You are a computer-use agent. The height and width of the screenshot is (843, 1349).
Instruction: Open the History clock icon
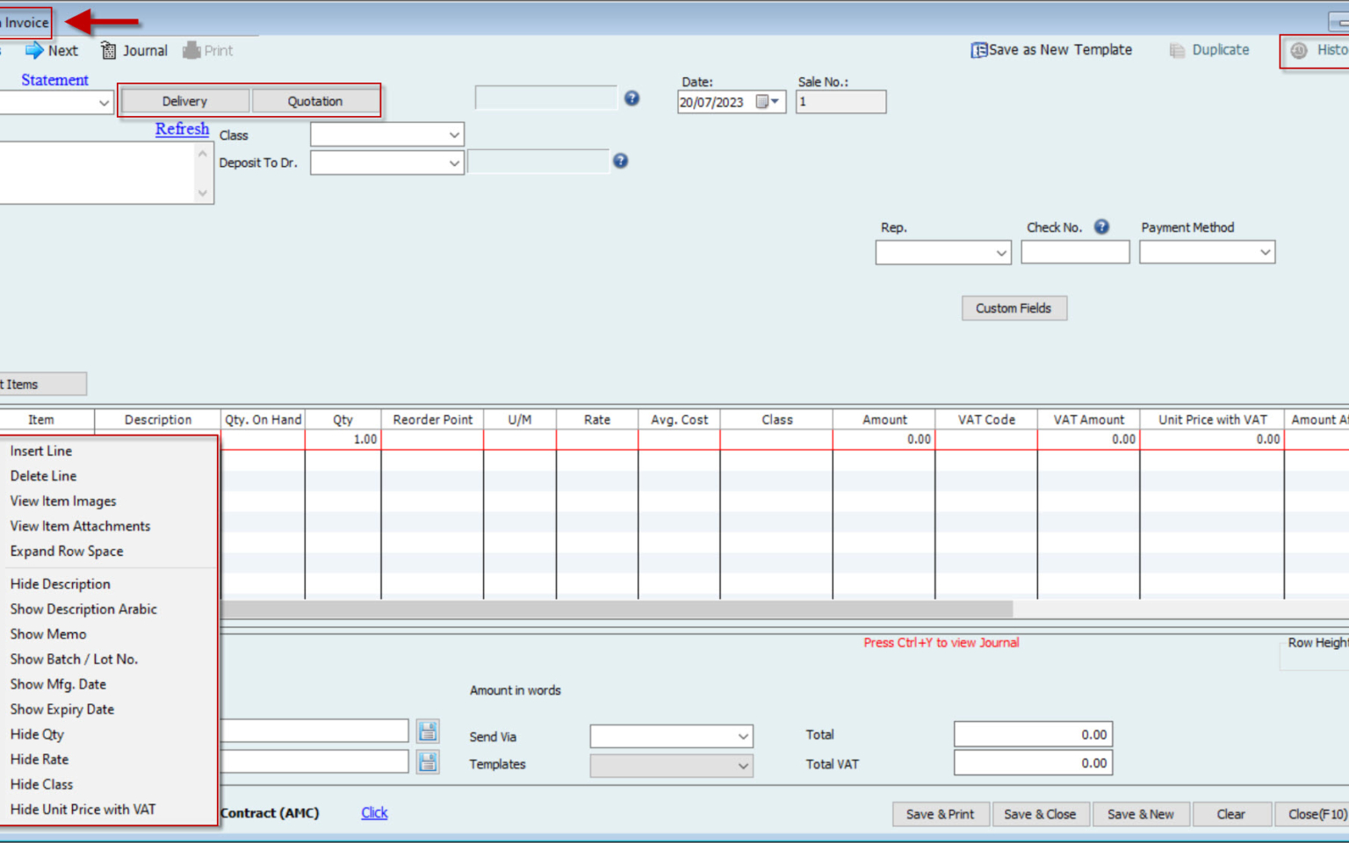point(1299,50)
